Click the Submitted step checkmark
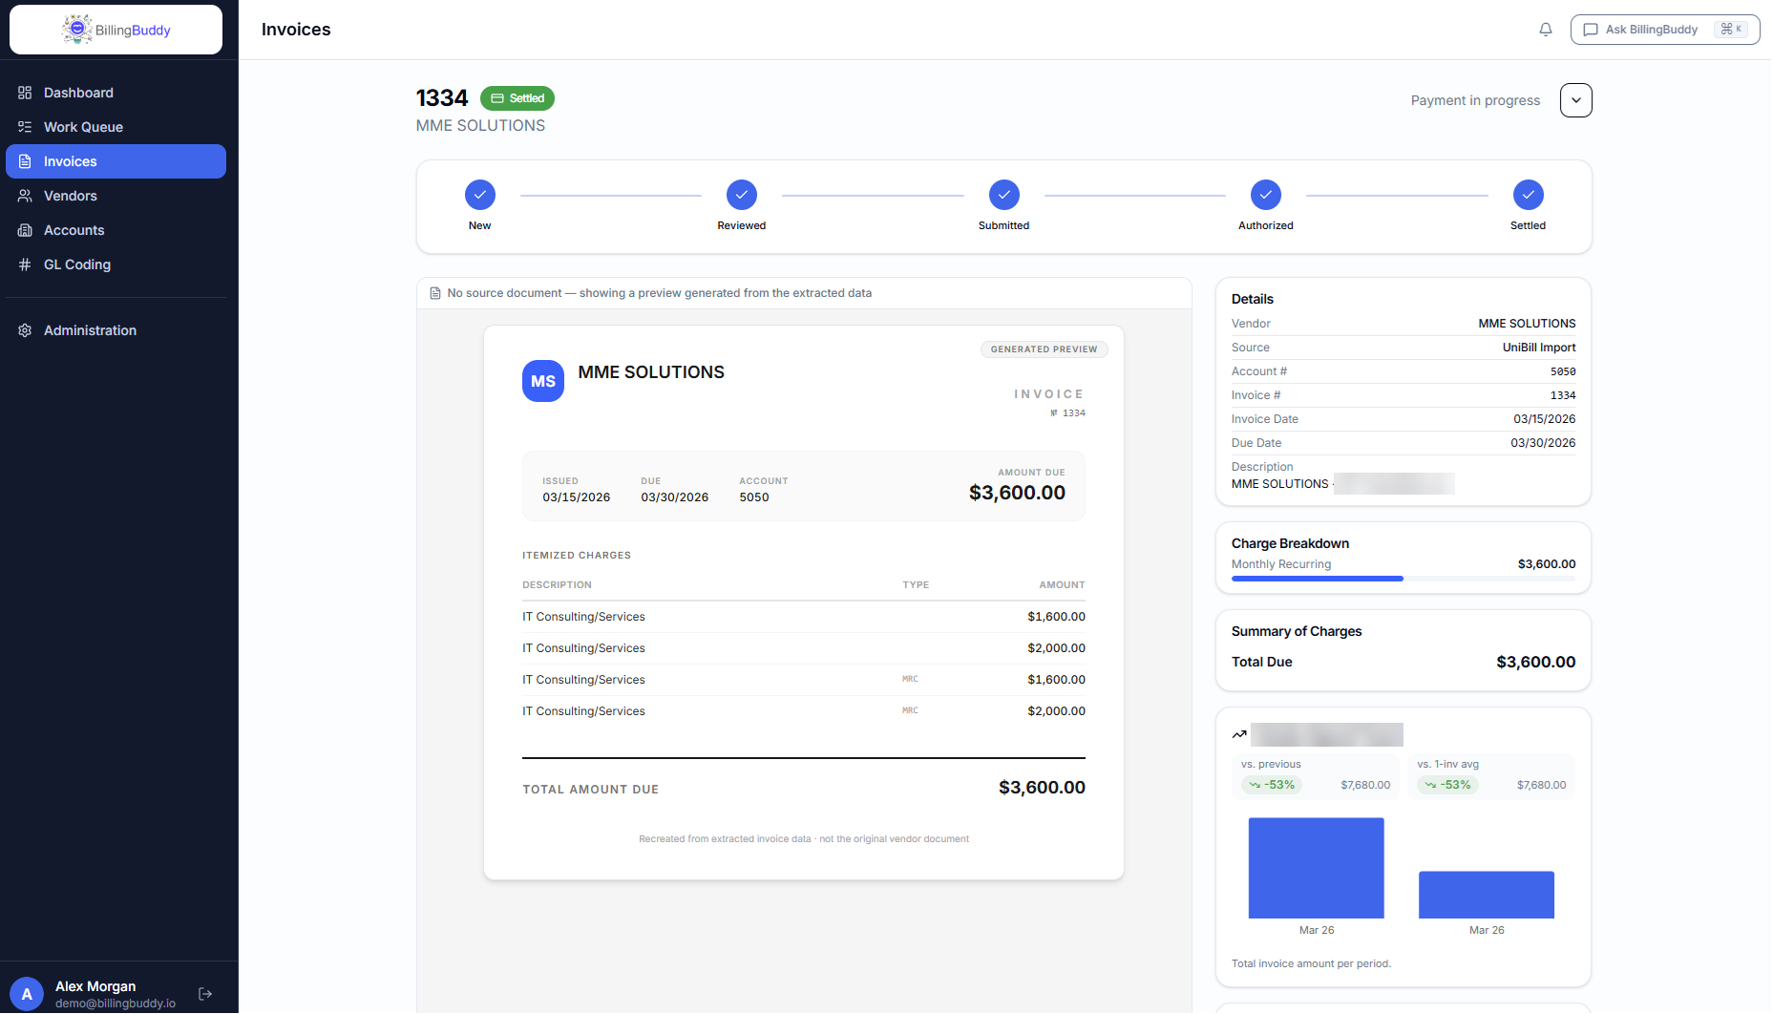The image size is (1772, 1014). (x=1004, y=195)
